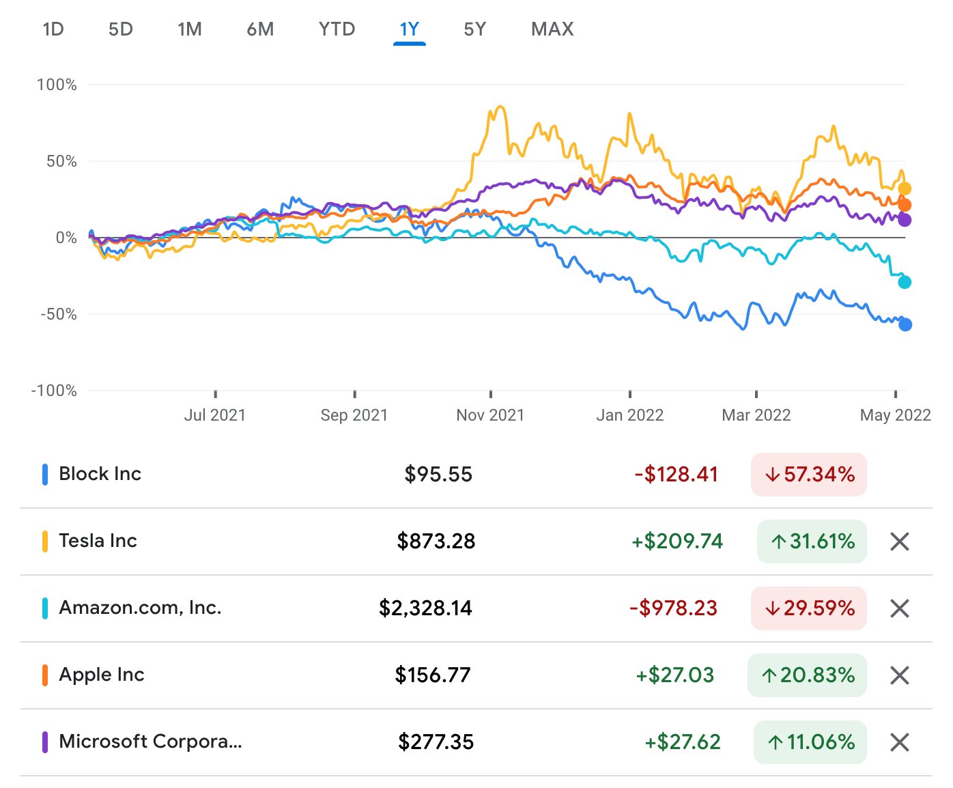The height and width of the screenshot is (788, 953).
Task: Click the purple Microsoft endpoint dot on chart
Action: [905, 220]
